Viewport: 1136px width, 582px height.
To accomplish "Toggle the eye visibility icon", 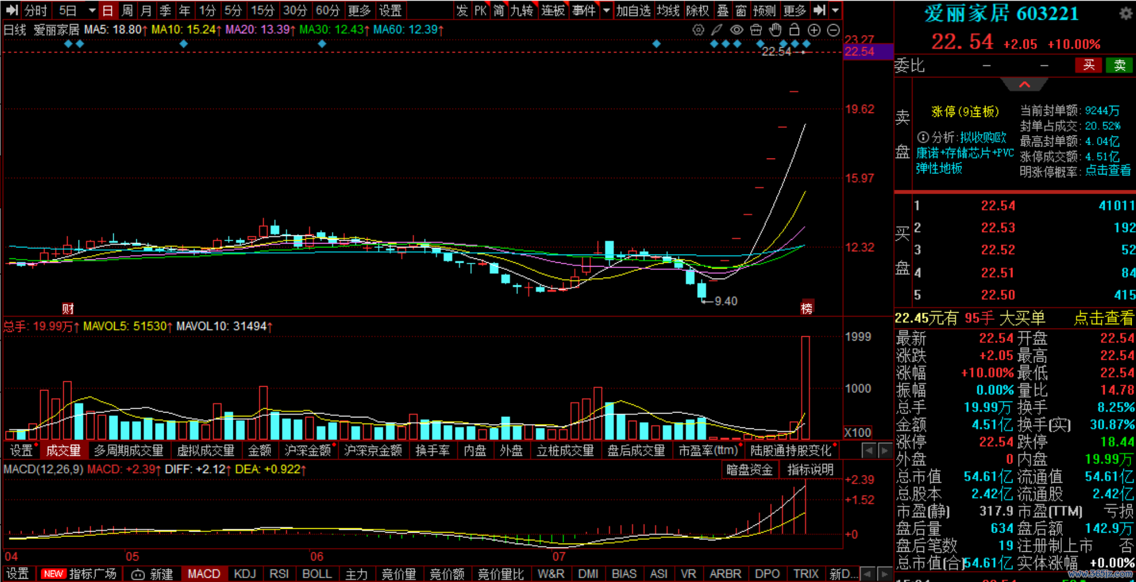I will click(736, 30).
